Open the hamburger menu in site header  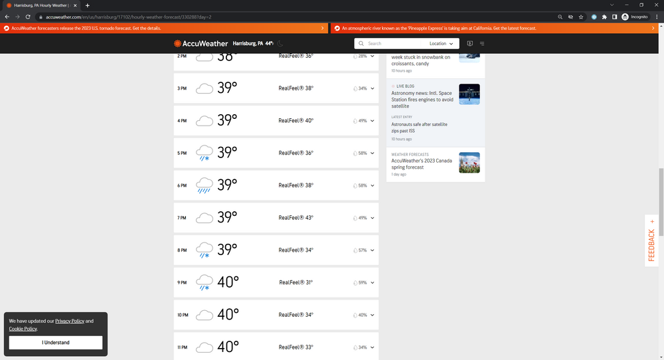click(482, 44)
